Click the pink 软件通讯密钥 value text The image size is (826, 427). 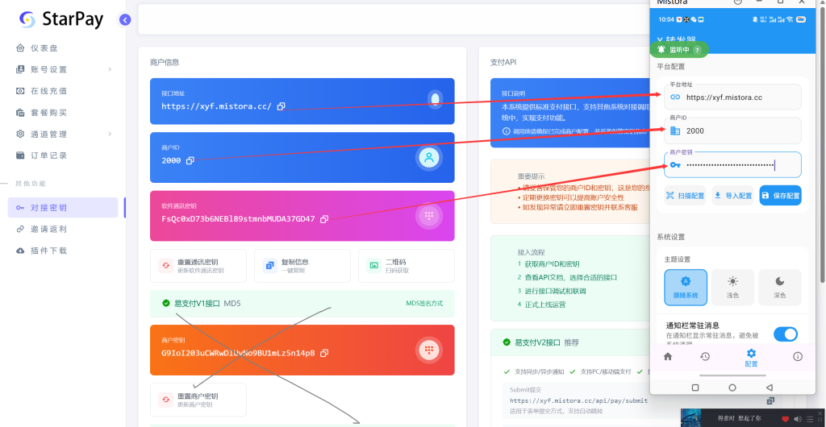coord(238,219)
